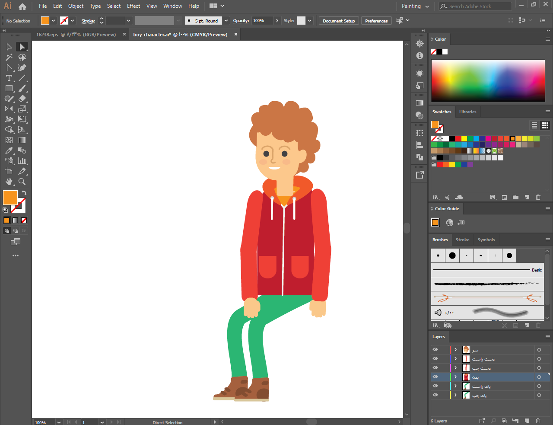Viewport: 553px width, 425px height.
Task: Expand the سر layer contents
Action: pyautogui.click(x=455, y=350)
